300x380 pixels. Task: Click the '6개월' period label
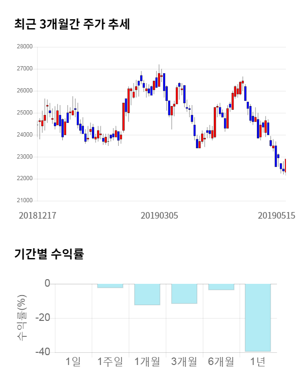coord(221,362)
